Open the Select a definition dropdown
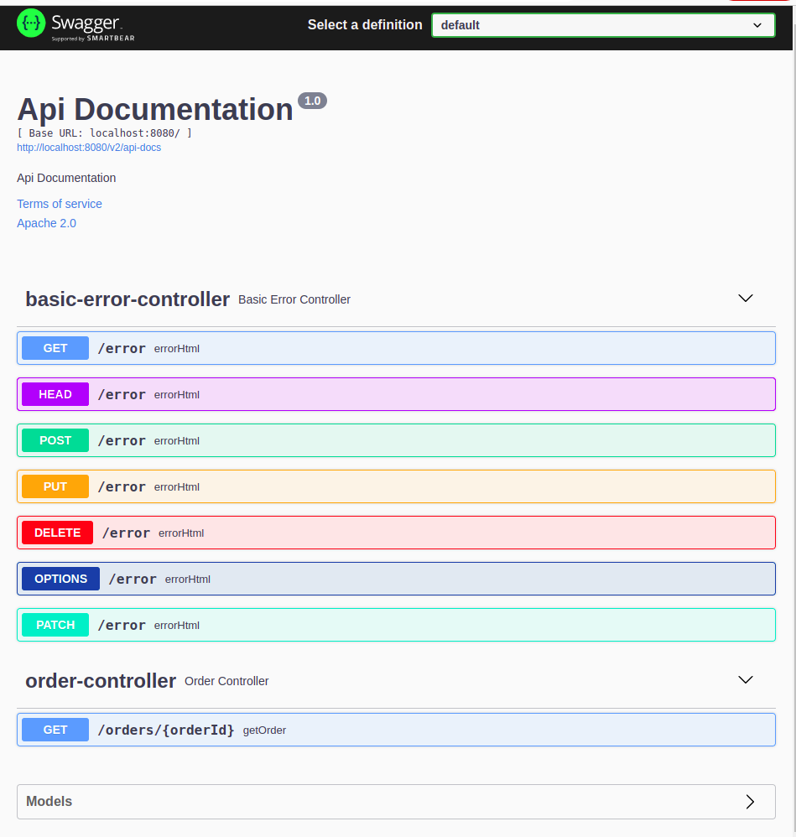Screen dimensions: 796x837 tap(602, 25)
